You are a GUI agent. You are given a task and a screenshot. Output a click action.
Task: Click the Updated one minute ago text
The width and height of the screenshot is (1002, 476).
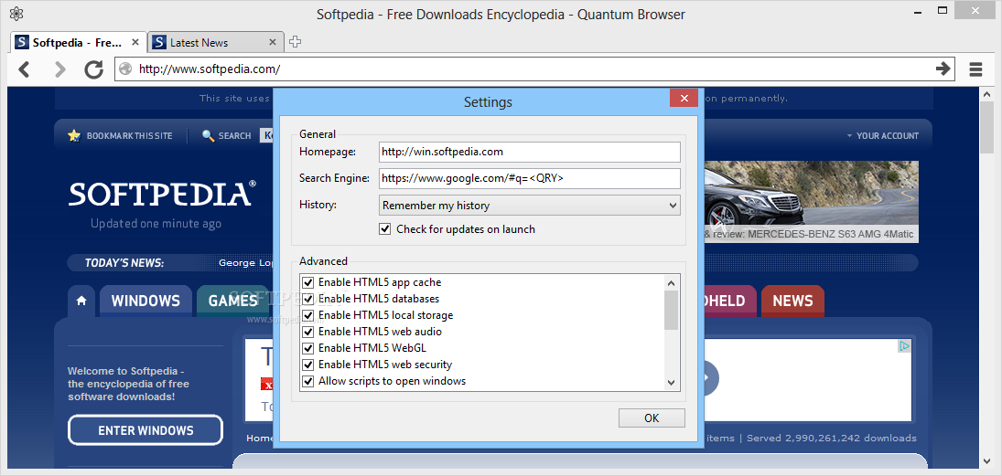[156, 223]
